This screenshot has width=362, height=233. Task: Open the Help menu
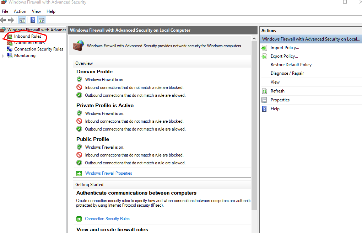click(x=51, y=11)
